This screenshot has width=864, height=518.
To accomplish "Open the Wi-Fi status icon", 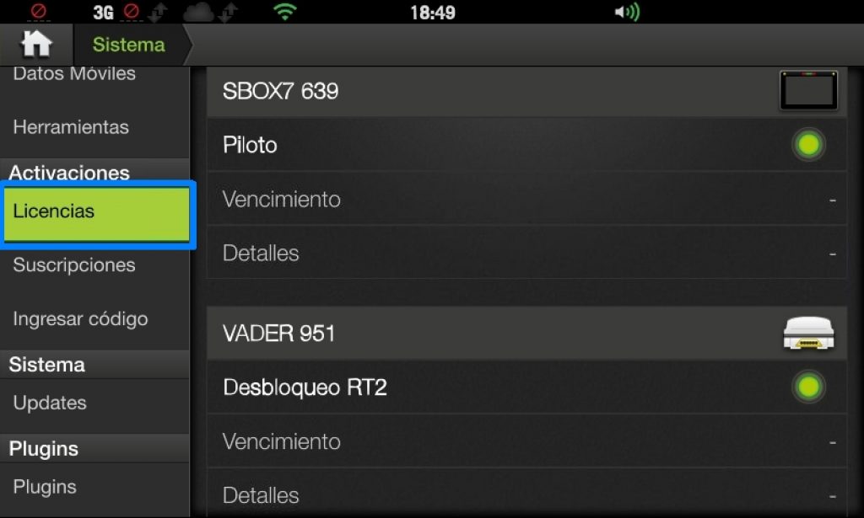I will pos(285,12).
